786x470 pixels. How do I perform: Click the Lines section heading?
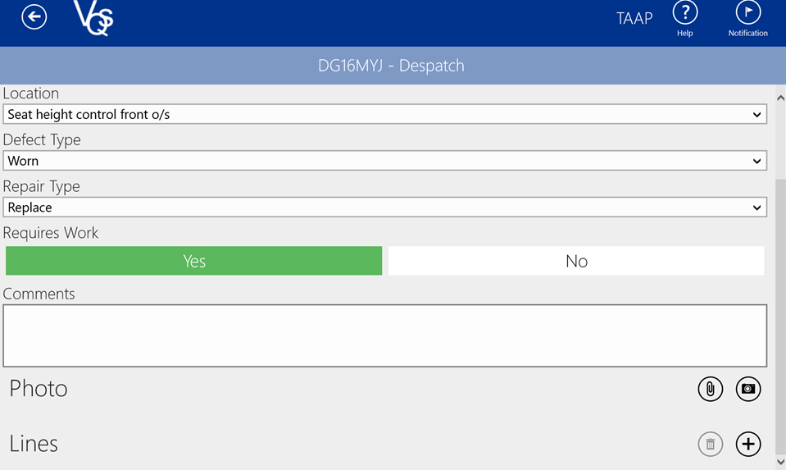click(34, 444)
